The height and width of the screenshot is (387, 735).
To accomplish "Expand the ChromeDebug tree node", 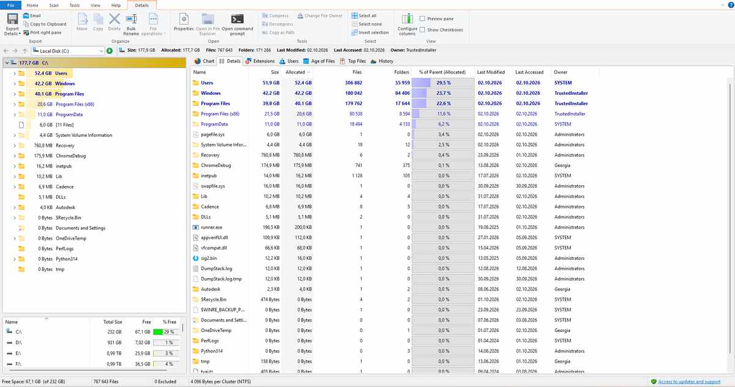I will 13,156.
